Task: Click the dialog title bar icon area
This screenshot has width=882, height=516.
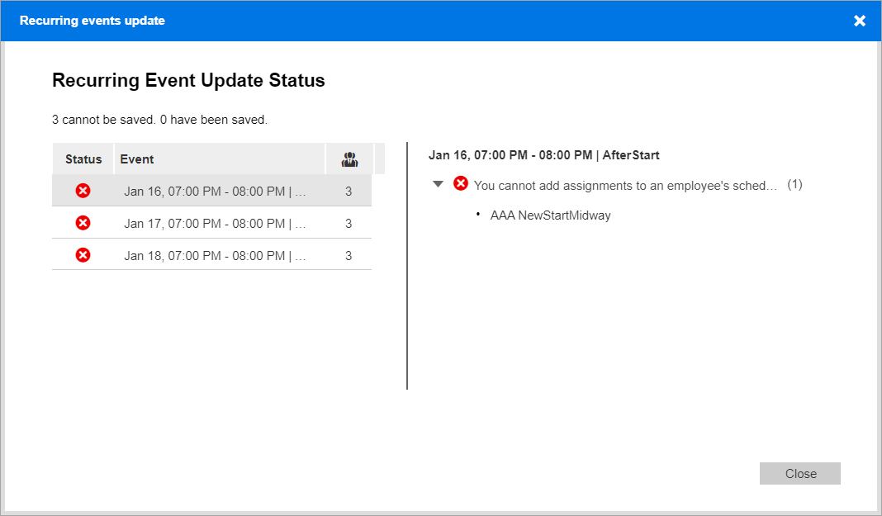Action: point(859,21)
